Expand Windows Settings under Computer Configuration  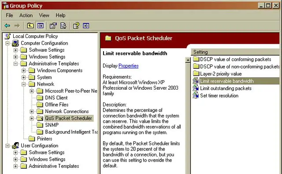point(16,57)
